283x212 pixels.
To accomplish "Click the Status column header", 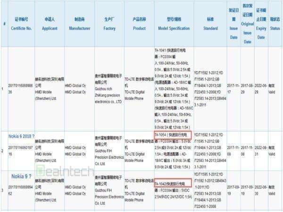I will 275,23.
